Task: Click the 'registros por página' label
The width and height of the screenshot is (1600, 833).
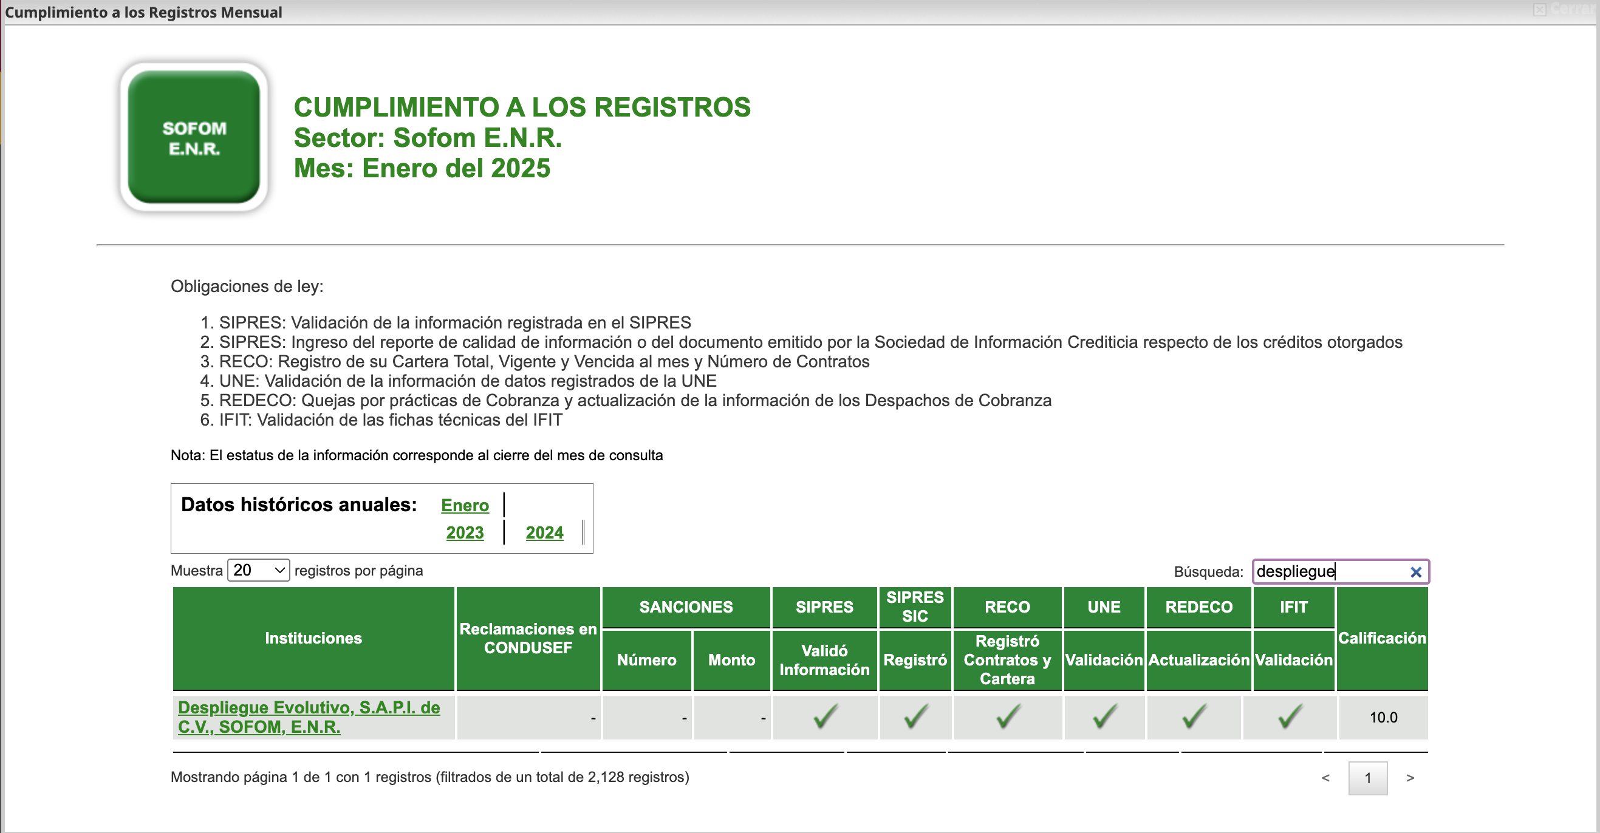Action: pos(358,571)
